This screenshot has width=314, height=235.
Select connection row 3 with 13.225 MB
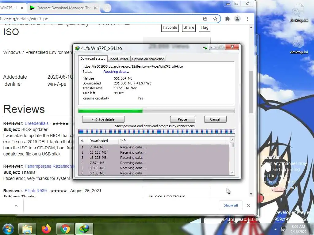point(154,158)
